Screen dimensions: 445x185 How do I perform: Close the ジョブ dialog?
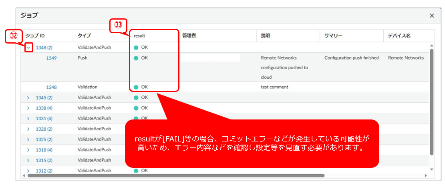click(x=432, y=16)
